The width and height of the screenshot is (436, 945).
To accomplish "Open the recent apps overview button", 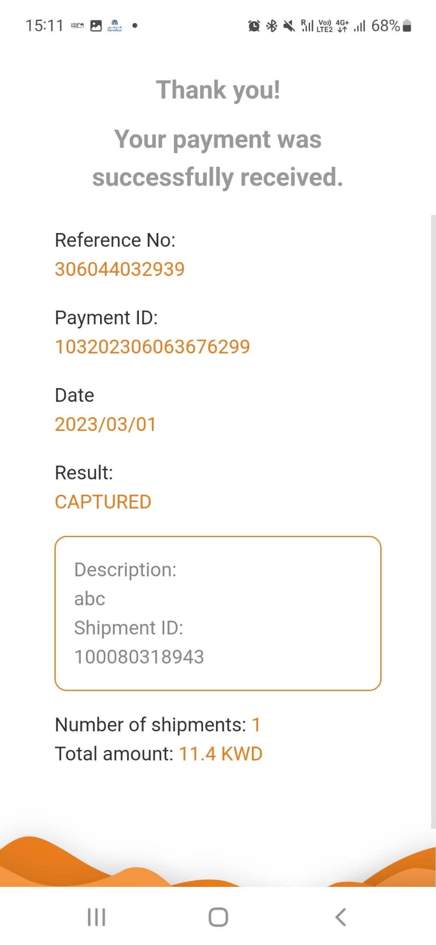I will (x=96, y=917).
